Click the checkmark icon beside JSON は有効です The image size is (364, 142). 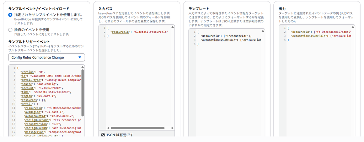[103, 135]
